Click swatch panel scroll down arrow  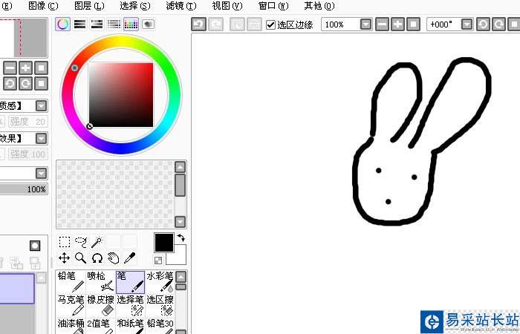pyautogui.click(x=180, y=222)
